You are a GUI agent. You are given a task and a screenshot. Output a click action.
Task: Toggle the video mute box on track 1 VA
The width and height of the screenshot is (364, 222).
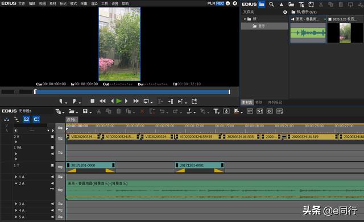[x=52, y=148]
